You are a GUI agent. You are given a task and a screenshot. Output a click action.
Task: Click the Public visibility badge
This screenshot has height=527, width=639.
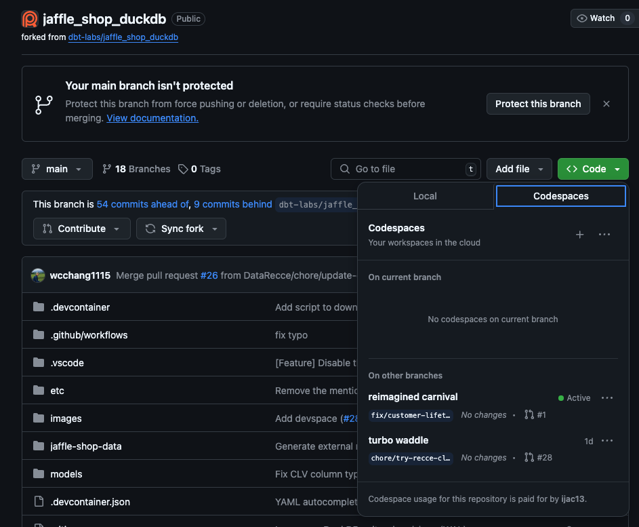click(x=188, y=19)
